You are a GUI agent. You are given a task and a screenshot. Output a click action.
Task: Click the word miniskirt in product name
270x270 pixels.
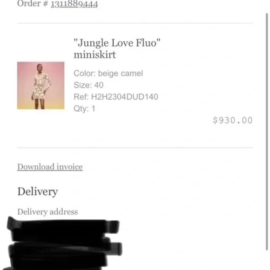94,55
